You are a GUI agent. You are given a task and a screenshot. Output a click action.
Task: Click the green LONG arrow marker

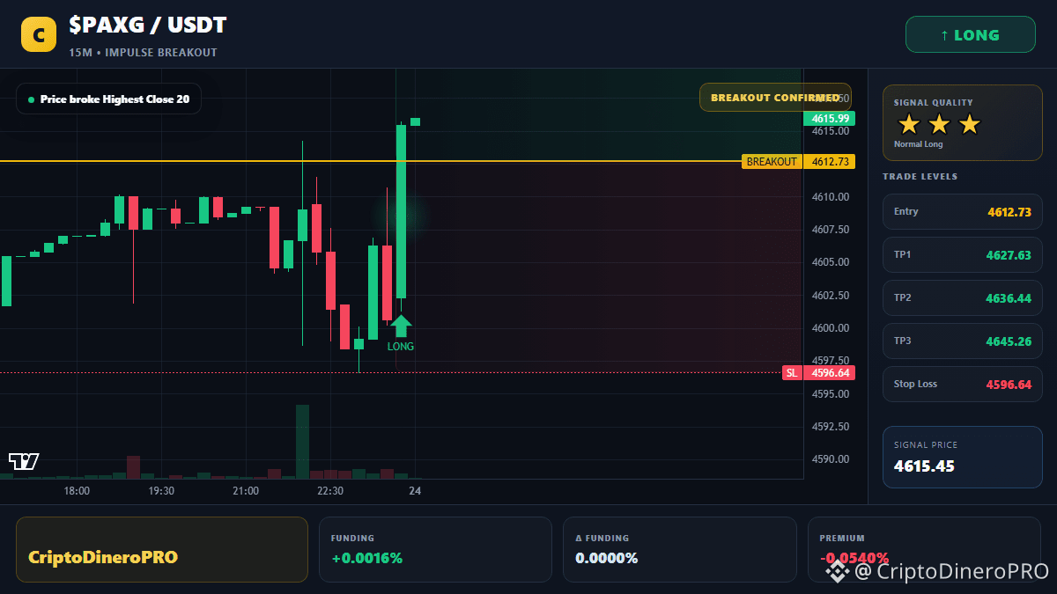pyautogui.click(x=401, y=326)
